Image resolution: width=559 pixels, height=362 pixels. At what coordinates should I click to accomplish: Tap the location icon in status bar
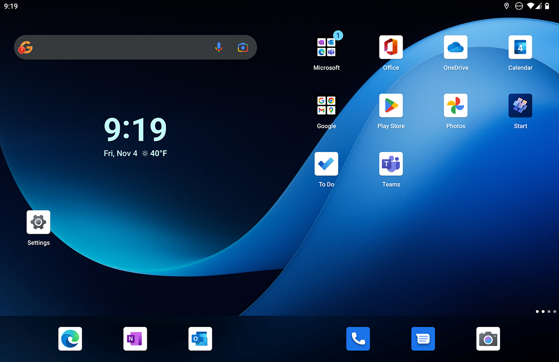point(507,6)
